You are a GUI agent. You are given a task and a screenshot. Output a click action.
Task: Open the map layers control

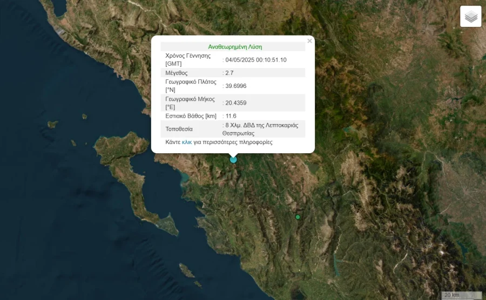[x=470, y=16]
